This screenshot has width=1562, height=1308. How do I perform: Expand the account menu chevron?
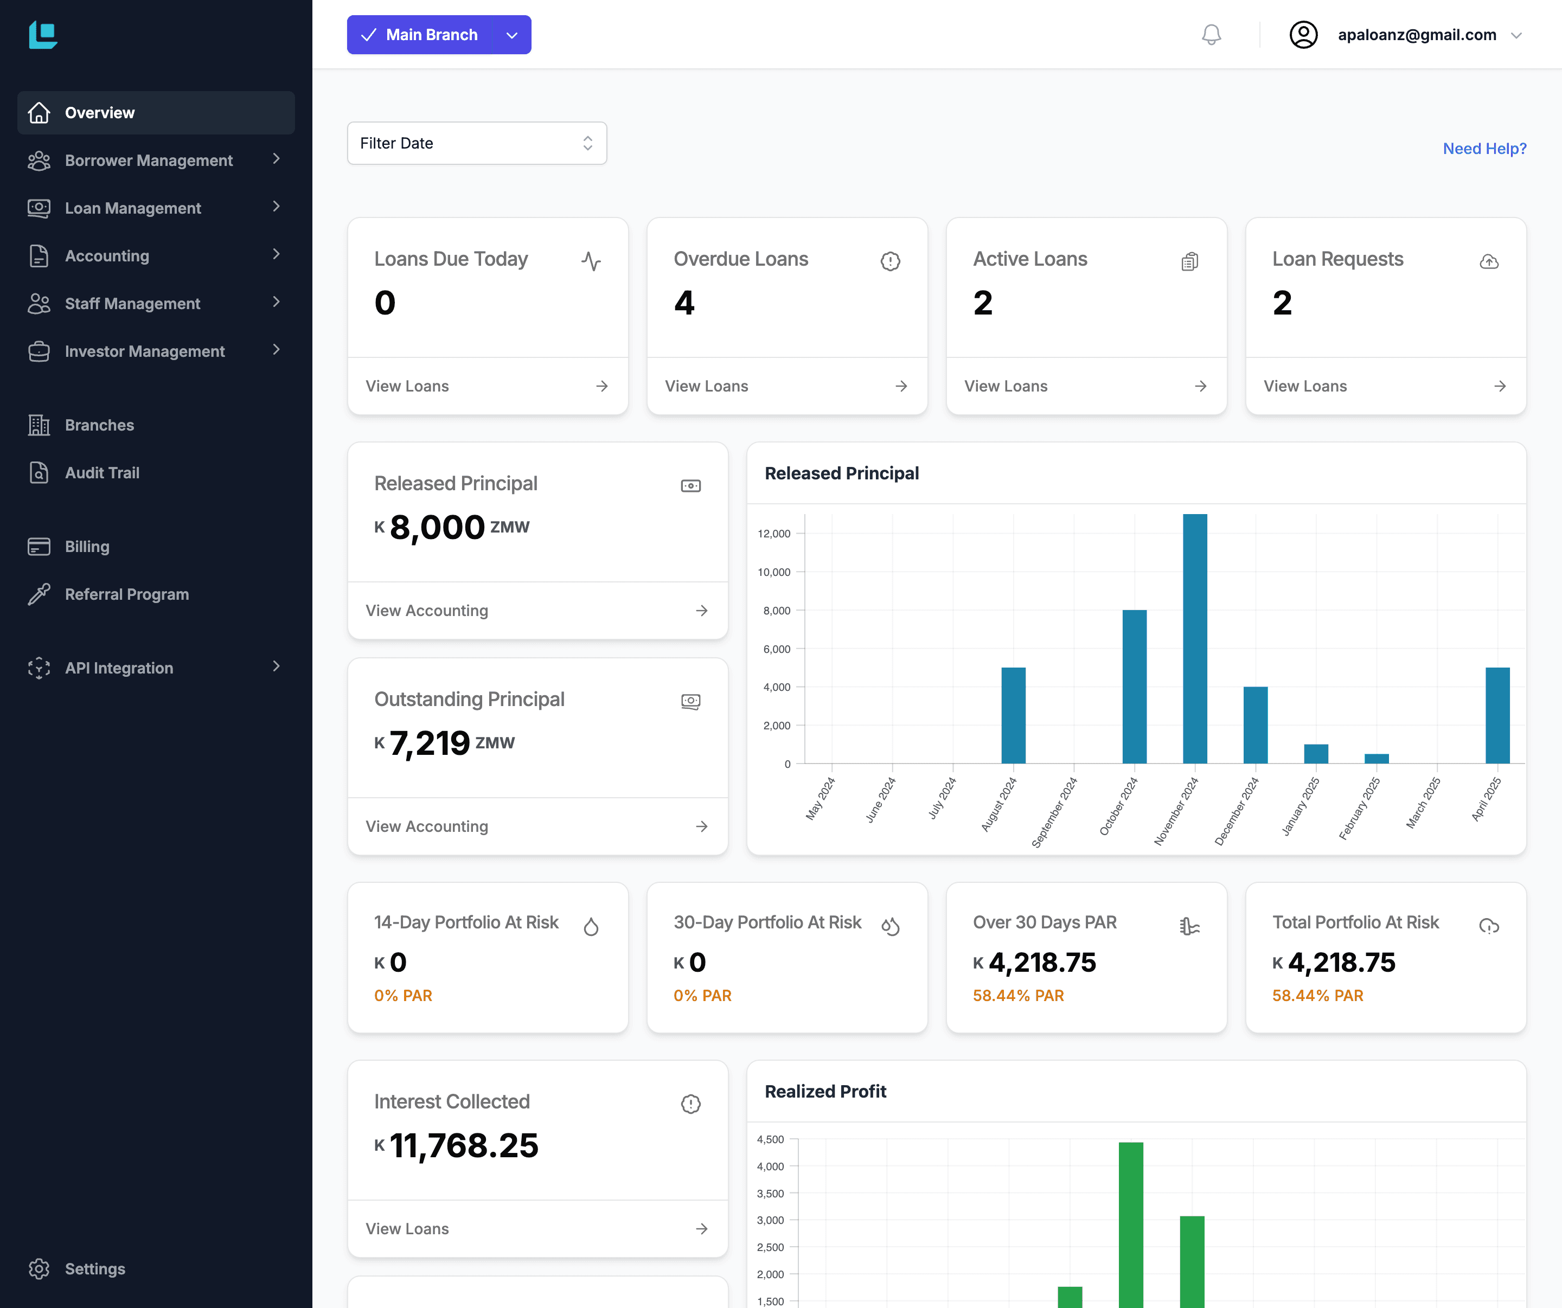(1518, 35)
